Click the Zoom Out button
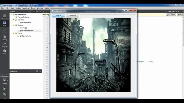This screenshot has height=103, width=184. (x=72, y=15)
